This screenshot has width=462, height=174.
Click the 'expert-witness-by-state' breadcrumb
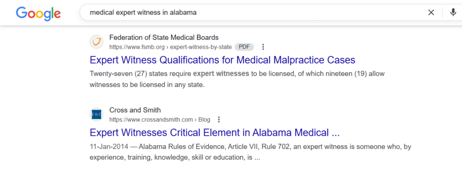coord(201,47)
